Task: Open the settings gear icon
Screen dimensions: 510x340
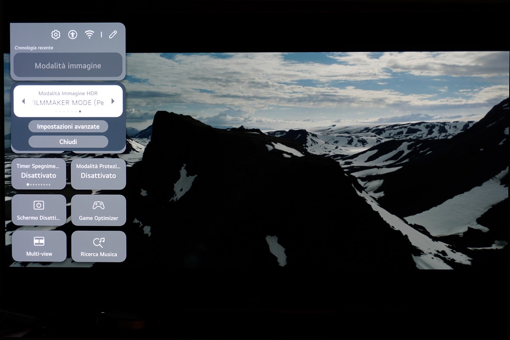Action: click(56, 35)
